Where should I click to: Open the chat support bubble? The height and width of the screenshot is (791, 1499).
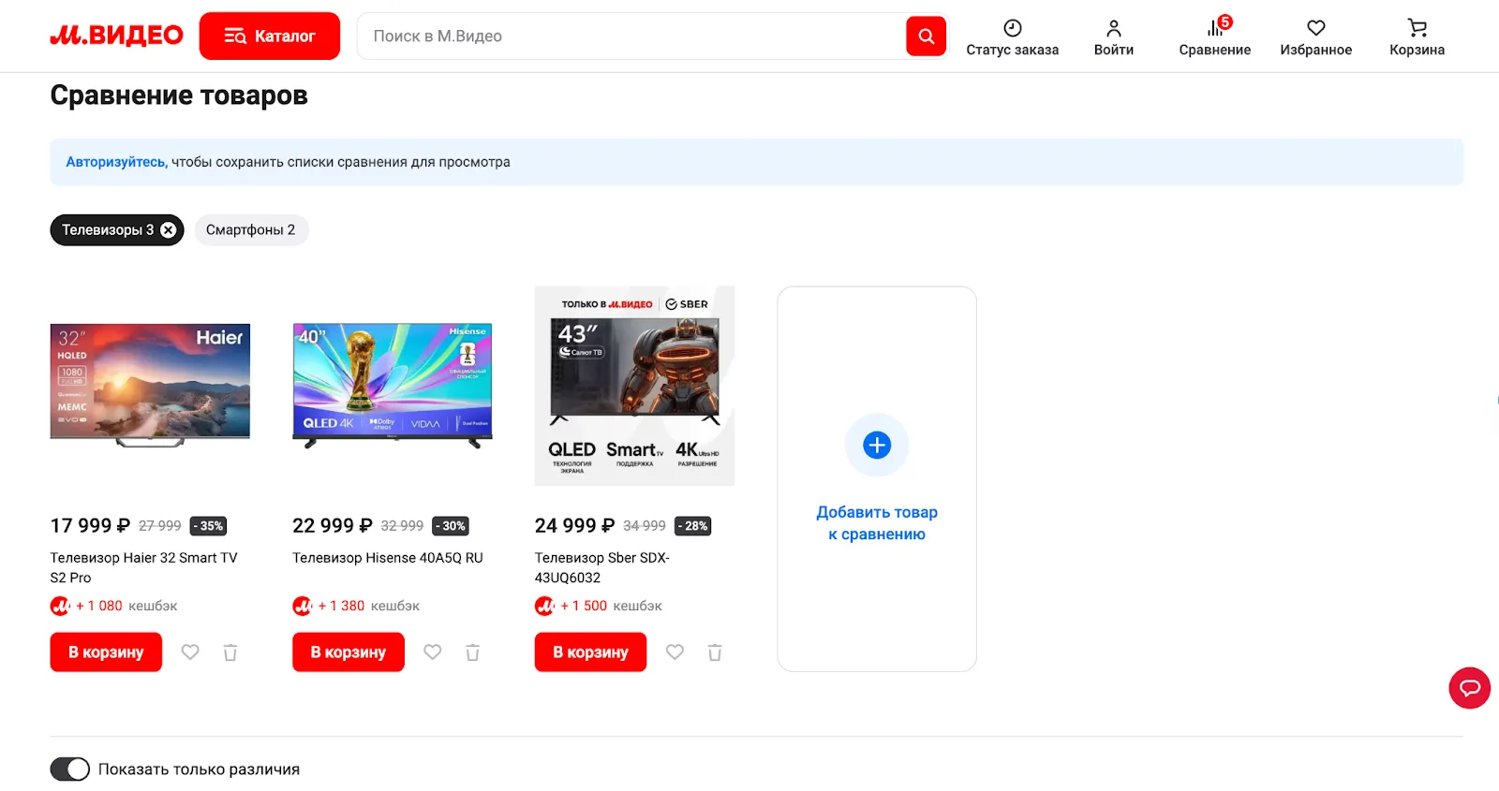1469,688
